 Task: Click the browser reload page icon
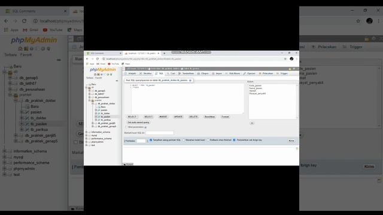pyautogui.click(x=97, y=59)
